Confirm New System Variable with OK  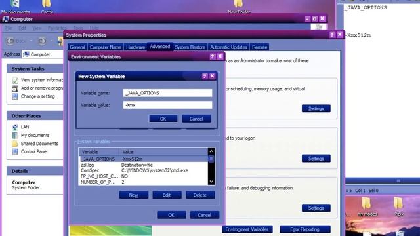pyautogui.click(x=163, y=119)
